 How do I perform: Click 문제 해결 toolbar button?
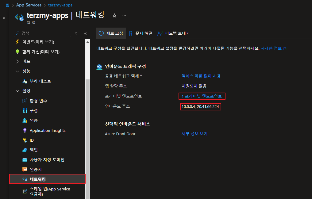click(141, 33)
